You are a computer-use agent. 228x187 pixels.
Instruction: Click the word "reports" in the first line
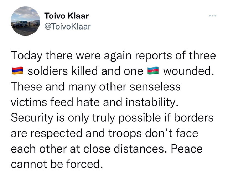tap(154, 56)
